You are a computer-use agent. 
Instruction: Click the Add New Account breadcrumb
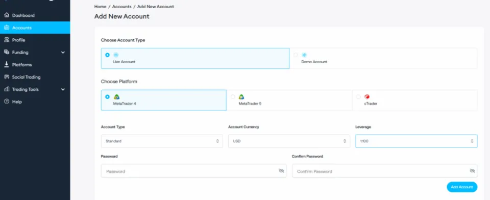point(156,7)
